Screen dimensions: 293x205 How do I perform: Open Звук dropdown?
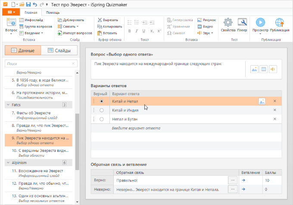[x=205, y=33]
